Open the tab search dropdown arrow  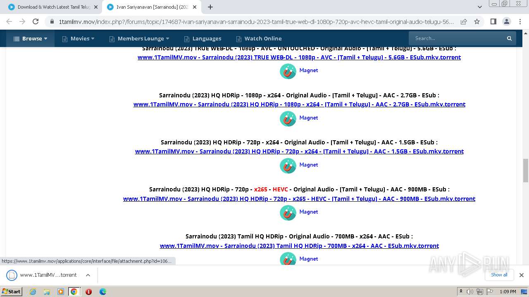click(480, 7)
